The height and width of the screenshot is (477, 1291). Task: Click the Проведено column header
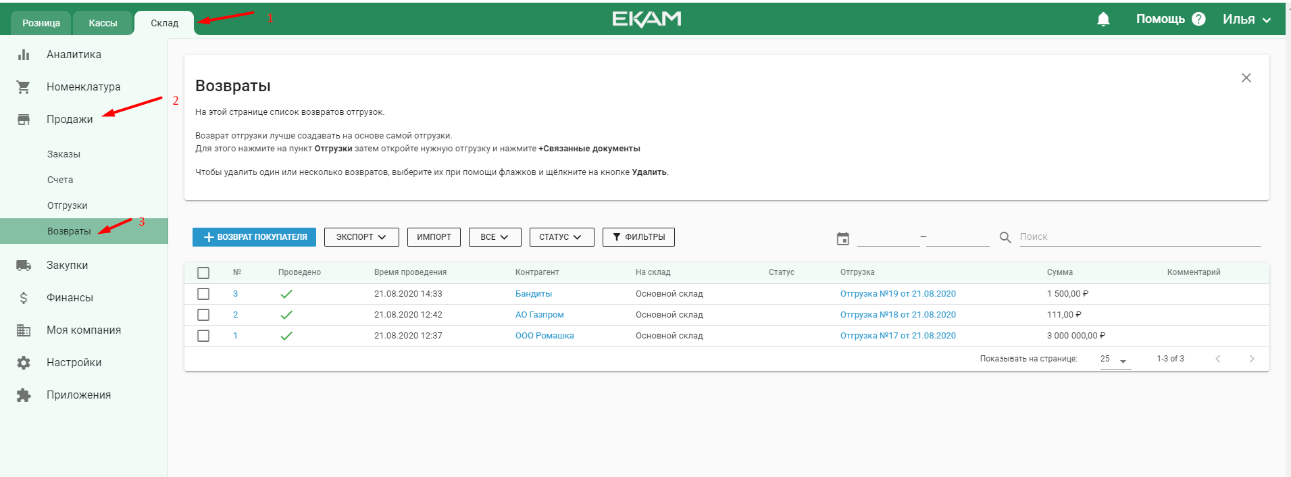click(299, 272)
